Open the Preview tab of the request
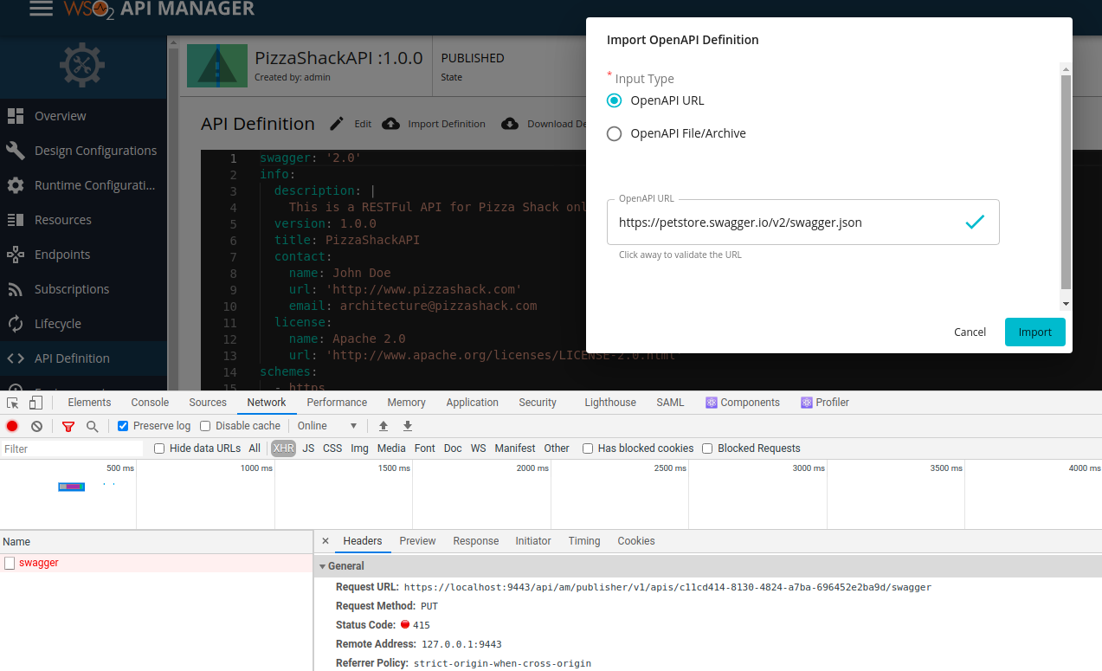The height and width of the screenshot is (671, 1102). pyautogui.click(x=417, y=541)
